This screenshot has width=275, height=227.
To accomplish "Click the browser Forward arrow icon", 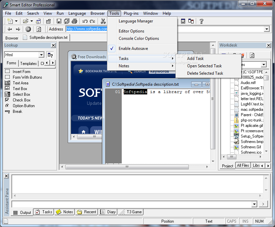I will pyautogui.click(x=18, y=29).
